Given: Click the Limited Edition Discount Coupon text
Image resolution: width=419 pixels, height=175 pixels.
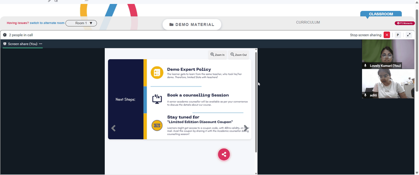Looking at the screenshot, I should coord(200,122).
